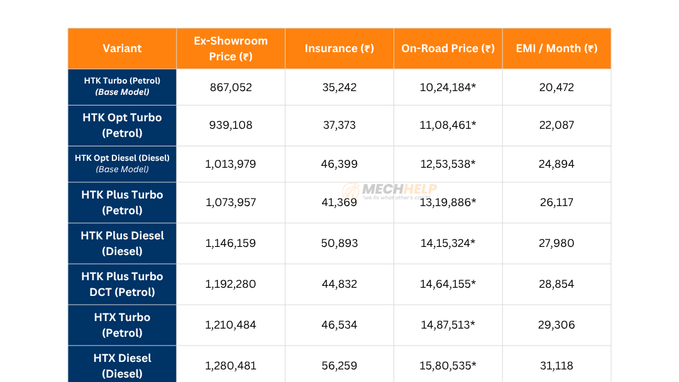
Task: Click the HTK Opt Turbo Petrol row label
Action: [121, 125]
